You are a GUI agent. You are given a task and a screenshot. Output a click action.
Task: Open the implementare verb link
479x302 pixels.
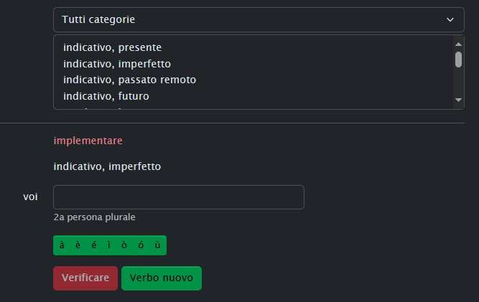point(88,141)
